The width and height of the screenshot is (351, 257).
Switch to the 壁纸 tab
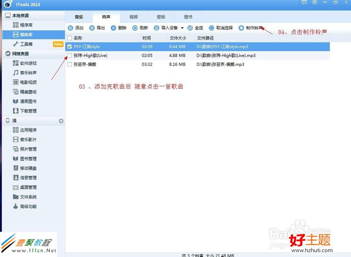coord(161,17)
